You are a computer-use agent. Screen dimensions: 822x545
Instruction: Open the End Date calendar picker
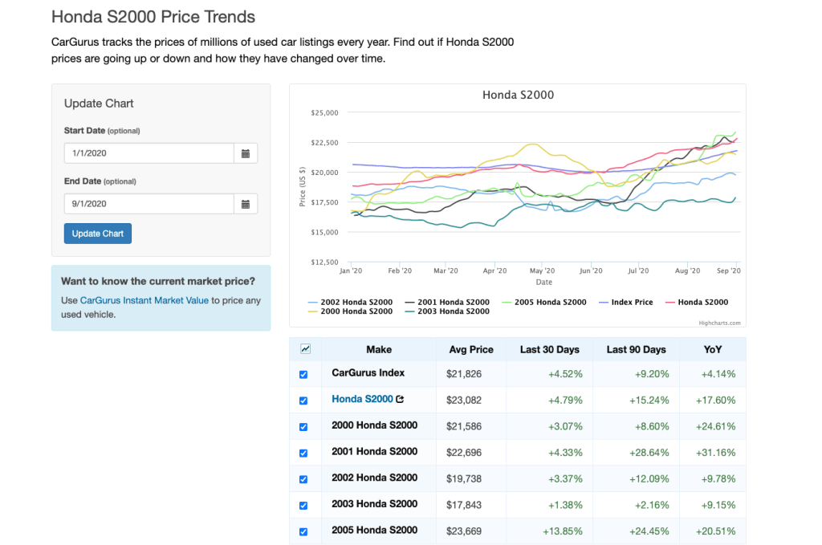246,203
